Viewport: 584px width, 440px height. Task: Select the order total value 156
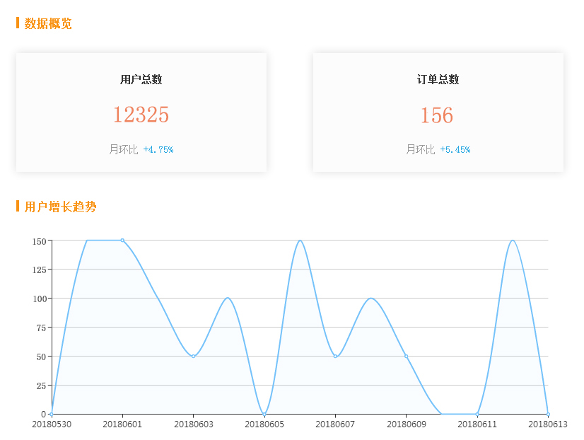click(x=437, y=115)
